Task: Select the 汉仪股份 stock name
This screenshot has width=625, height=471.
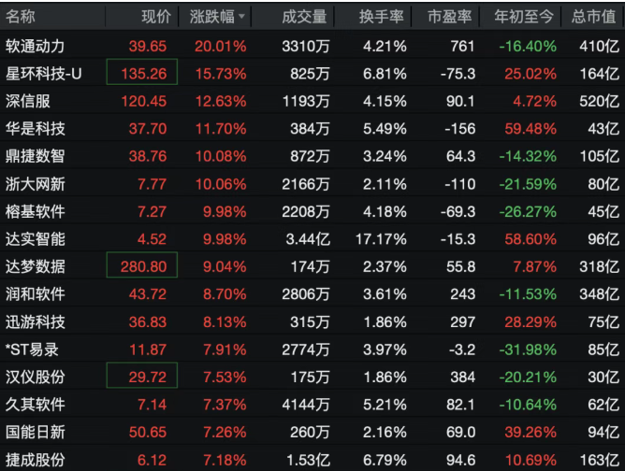Action: click(x=35, y=377)
